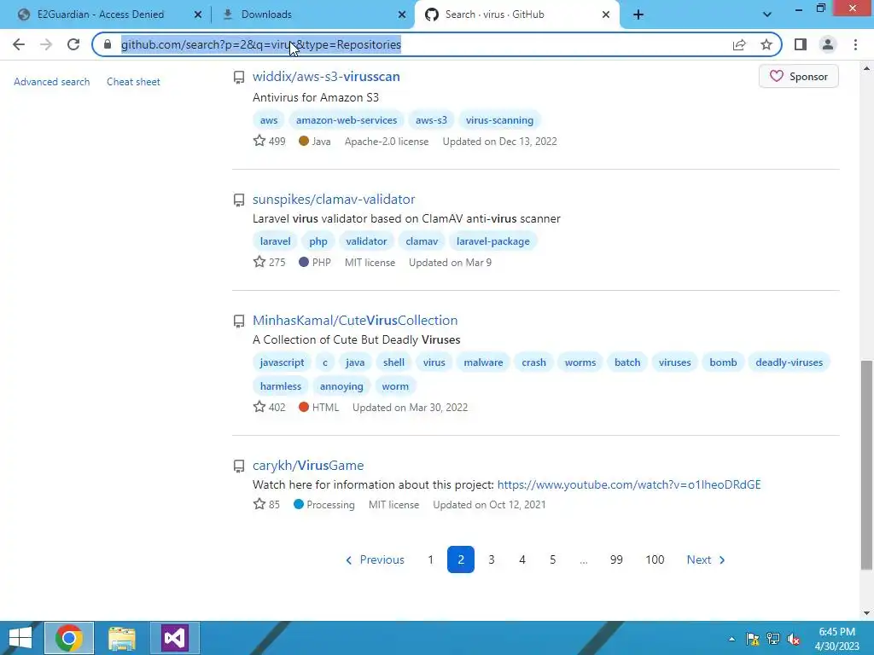874x655 pixels.
Task: Share this page using the share icon
Action: click(739, 44)
